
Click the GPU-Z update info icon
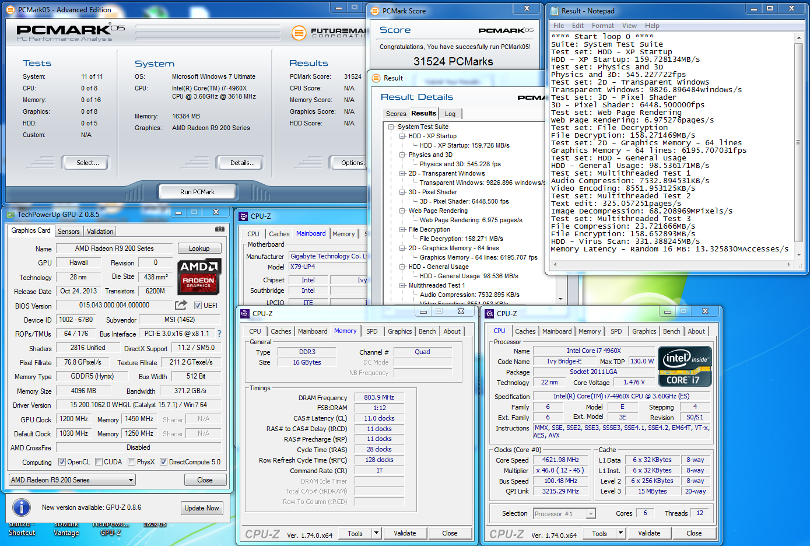[22, 507]
